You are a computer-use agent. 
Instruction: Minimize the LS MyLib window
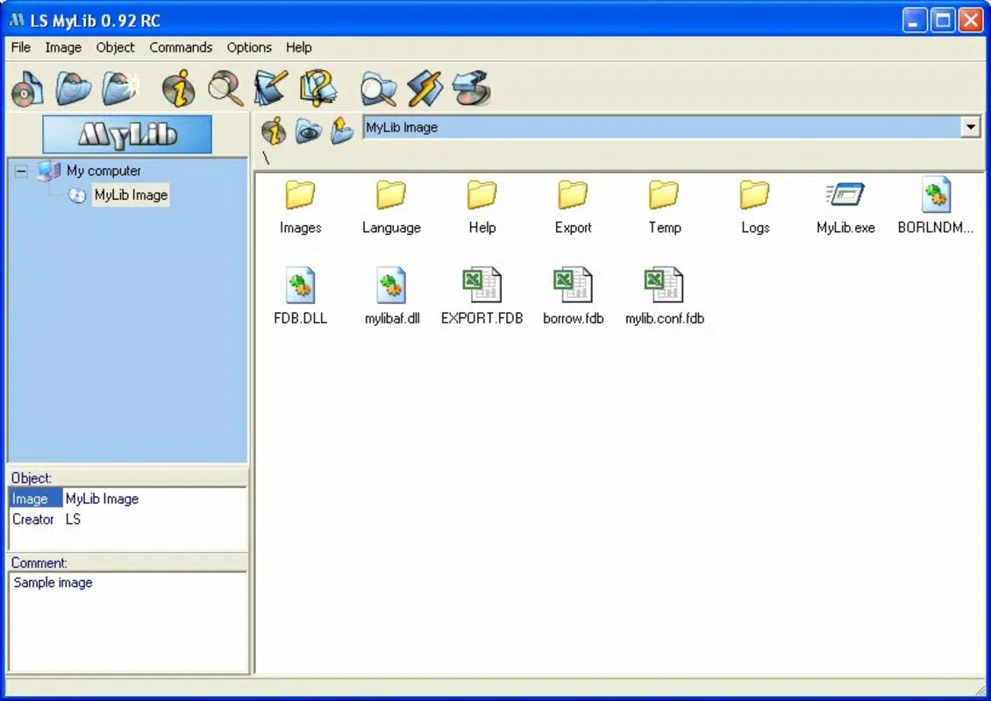913,20
